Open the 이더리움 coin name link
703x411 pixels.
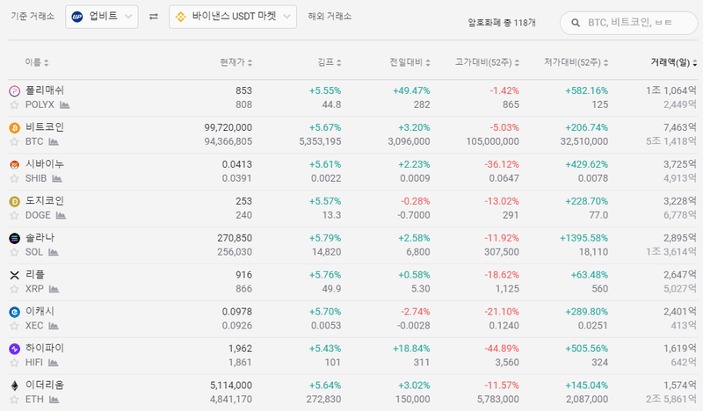tap(45, 385)
